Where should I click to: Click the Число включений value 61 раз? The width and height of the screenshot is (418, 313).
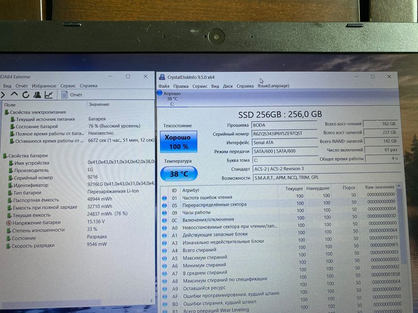click(382, 150)
